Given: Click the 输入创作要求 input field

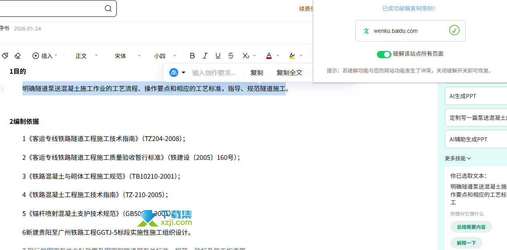Looking at the screenshot, I should (214, 73).
